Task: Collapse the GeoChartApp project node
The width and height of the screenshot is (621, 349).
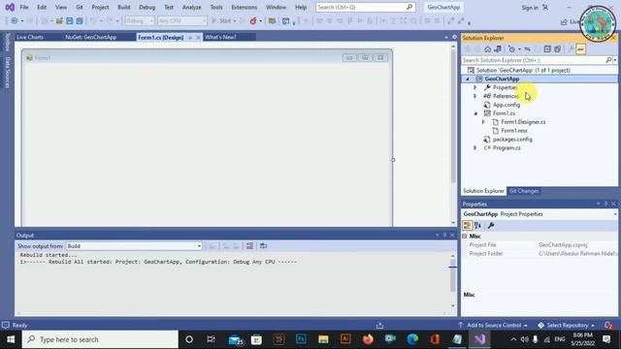Action: coord(468,79)
